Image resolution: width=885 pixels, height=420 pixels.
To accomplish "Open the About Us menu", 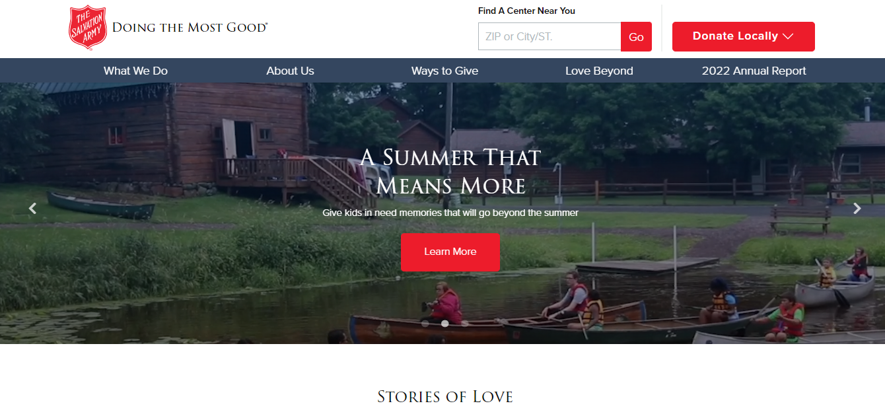I will tap(290, 71).
